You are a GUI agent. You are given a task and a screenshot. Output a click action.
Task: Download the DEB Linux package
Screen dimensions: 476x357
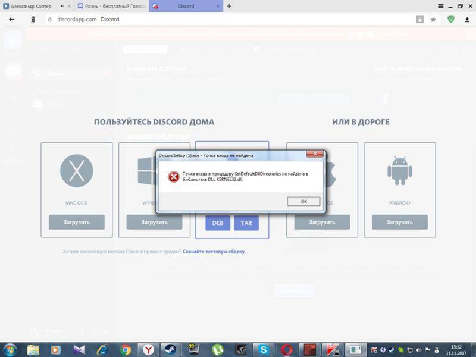point(218,223)
